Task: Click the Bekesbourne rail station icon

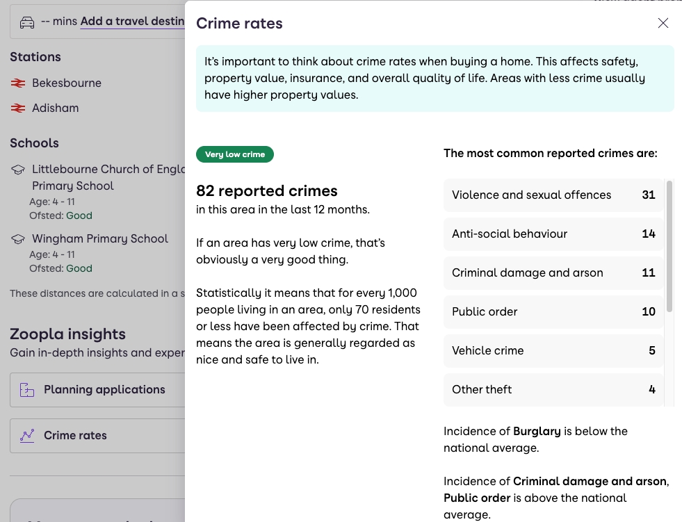Action: pyautogui.click(x=18, y=83)
